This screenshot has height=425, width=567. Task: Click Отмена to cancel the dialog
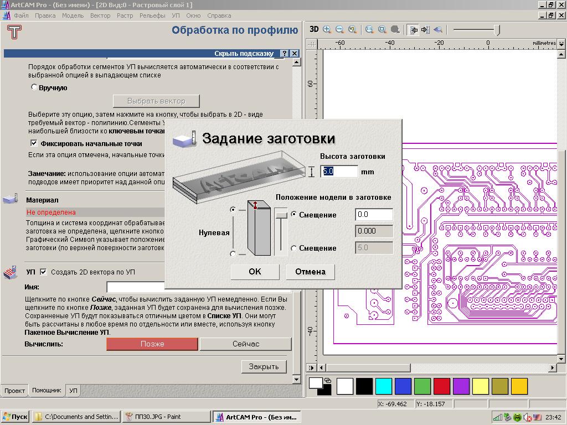(310, 272)
